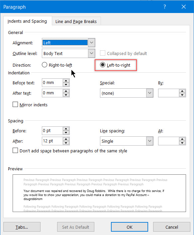
Task: Switch to Line and Page Breaks tab
Action: pos(76,22)
